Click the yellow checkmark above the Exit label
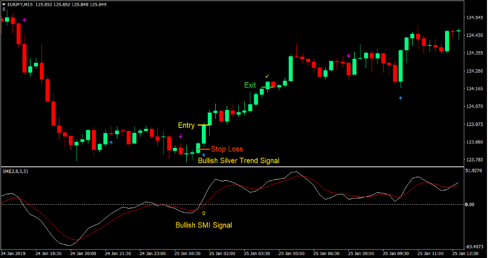This screenshot has width=488, height=258. 267,76
